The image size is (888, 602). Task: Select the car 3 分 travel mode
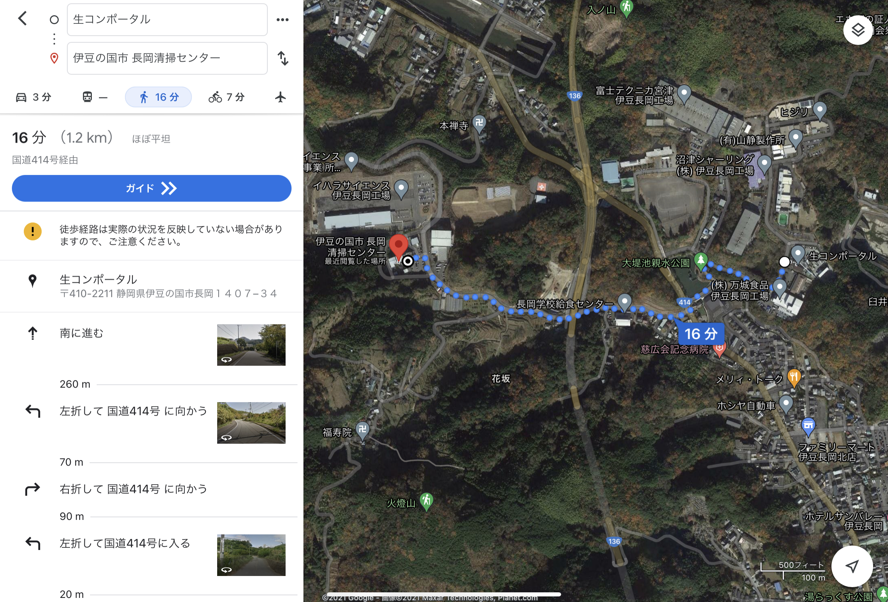pos(33,97)
